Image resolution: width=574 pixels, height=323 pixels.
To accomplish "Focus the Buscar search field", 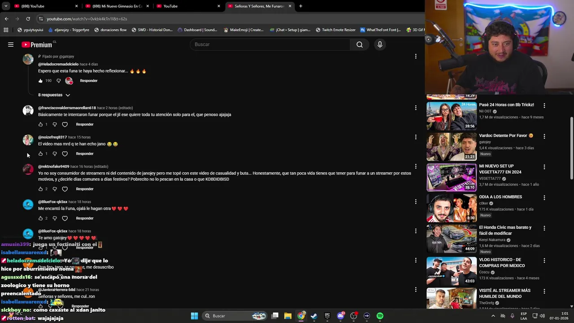I will 270,44.
